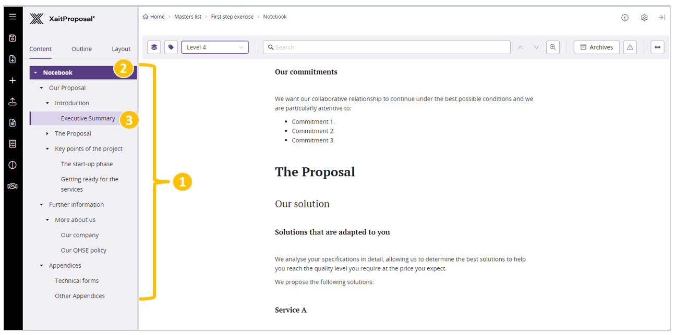Click the save disk icon in sidebar

13,38
